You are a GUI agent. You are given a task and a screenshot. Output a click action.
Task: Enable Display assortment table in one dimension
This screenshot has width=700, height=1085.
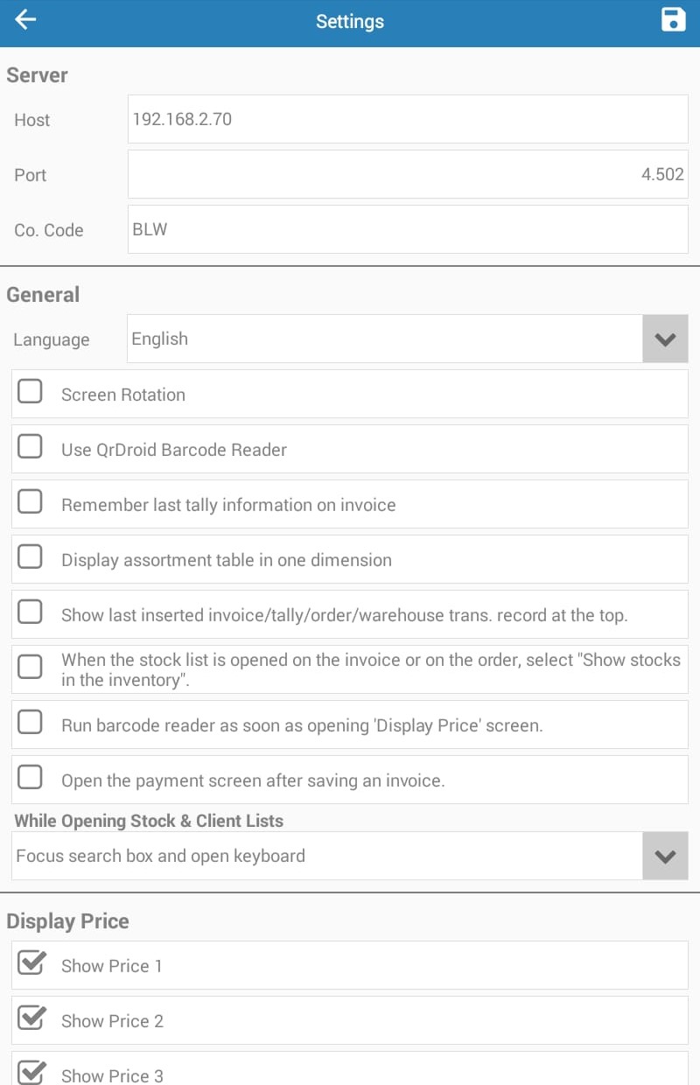(30, 557)
